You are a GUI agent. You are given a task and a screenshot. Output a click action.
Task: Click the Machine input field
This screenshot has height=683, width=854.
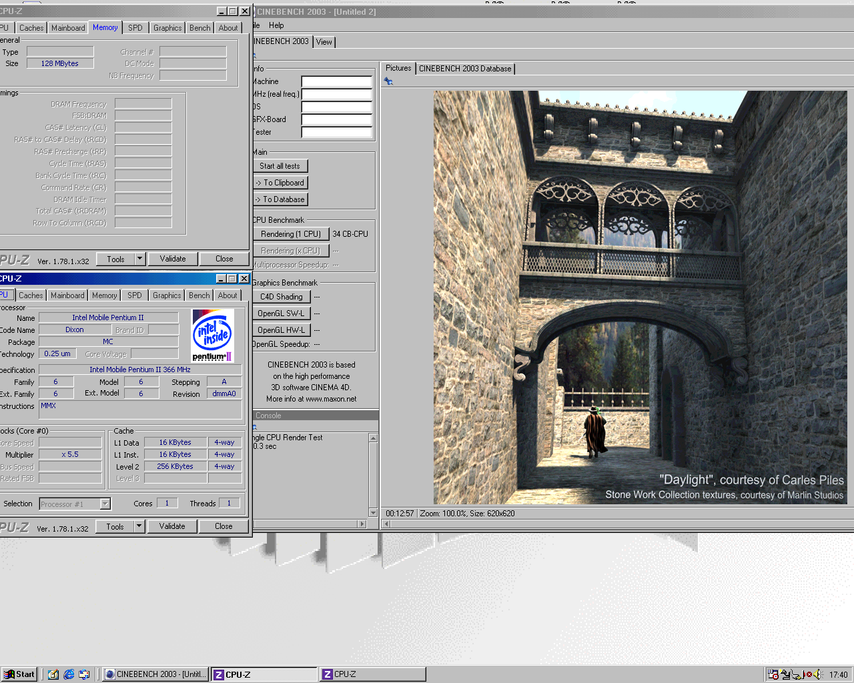click(337, 81)
